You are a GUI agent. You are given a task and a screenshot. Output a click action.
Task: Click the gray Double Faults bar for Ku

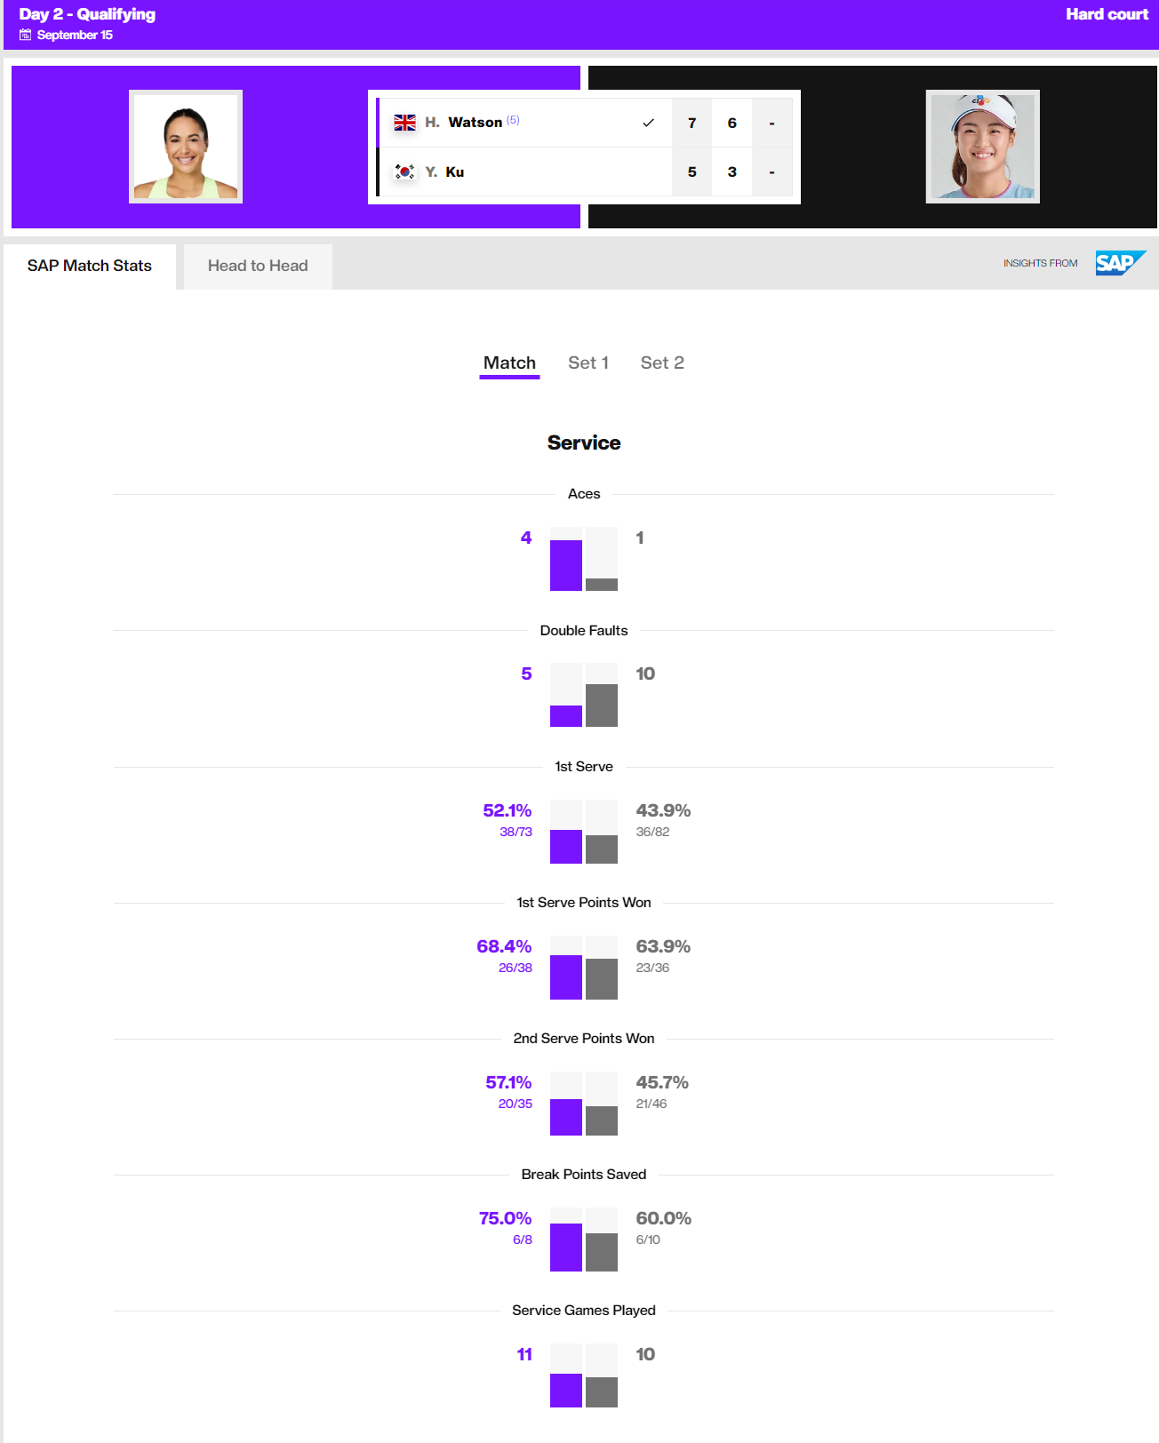(602, 706)
